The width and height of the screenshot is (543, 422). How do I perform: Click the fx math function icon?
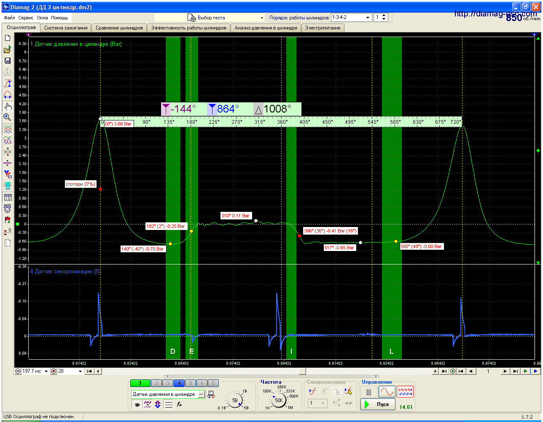pyautogui.click(x=179, y=404)
